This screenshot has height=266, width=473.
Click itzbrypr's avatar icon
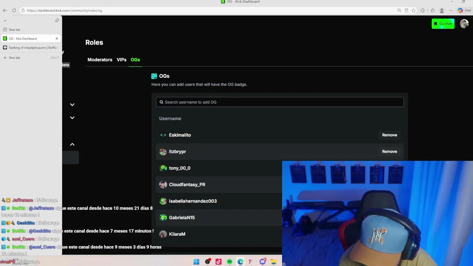click(163, 151)
